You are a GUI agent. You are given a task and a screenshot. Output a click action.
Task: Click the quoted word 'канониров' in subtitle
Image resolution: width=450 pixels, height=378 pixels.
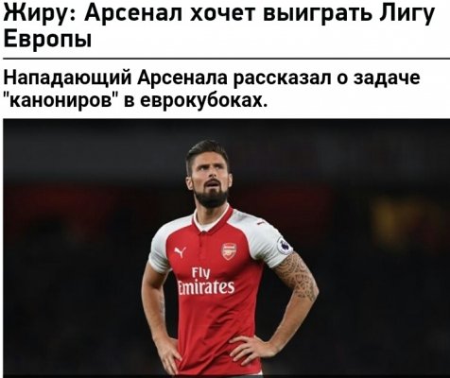(x=61, y=100)
